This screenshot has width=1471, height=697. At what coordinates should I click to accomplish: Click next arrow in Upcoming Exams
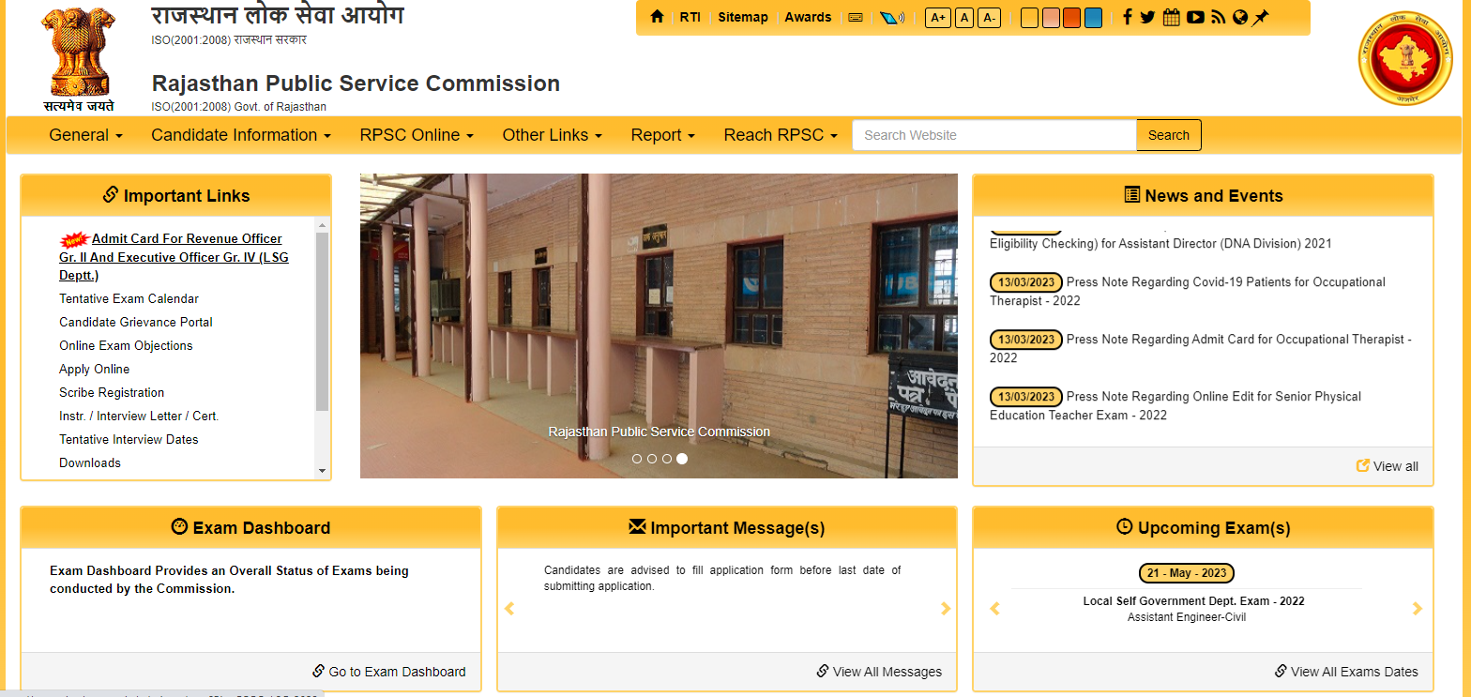1418,609
